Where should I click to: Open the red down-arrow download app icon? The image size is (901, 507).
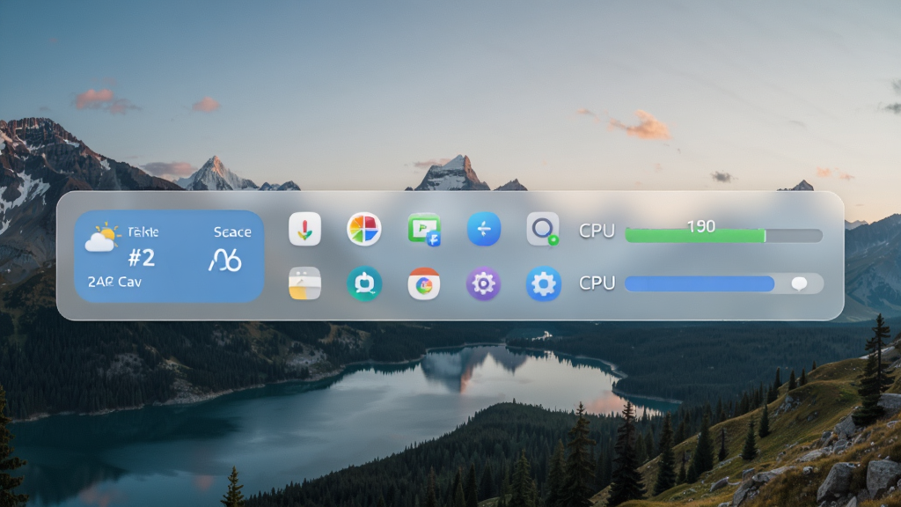click(304, 229)
